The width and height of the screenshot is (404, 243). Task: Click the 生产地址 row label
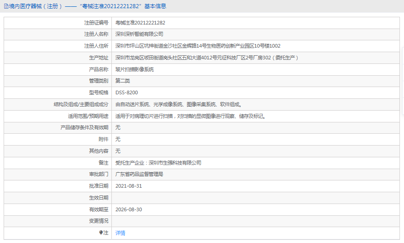tap(99, 58)
